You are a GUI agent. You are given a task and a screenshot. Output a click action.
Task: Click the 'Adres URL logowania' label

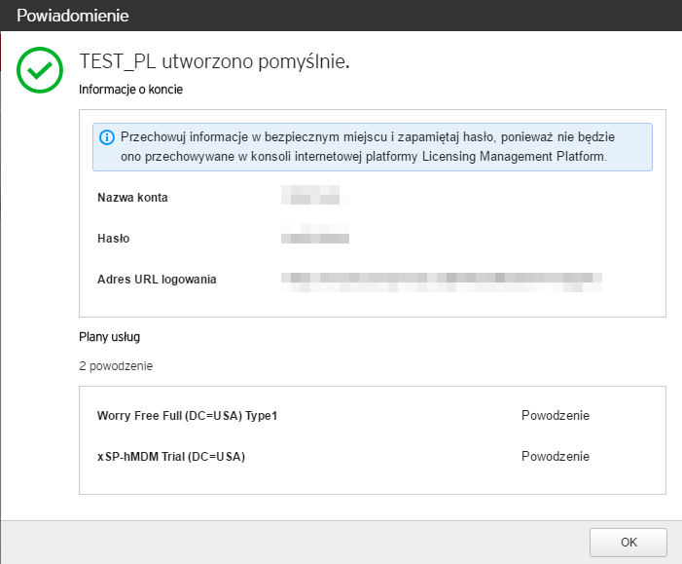(x=157, y=280)
